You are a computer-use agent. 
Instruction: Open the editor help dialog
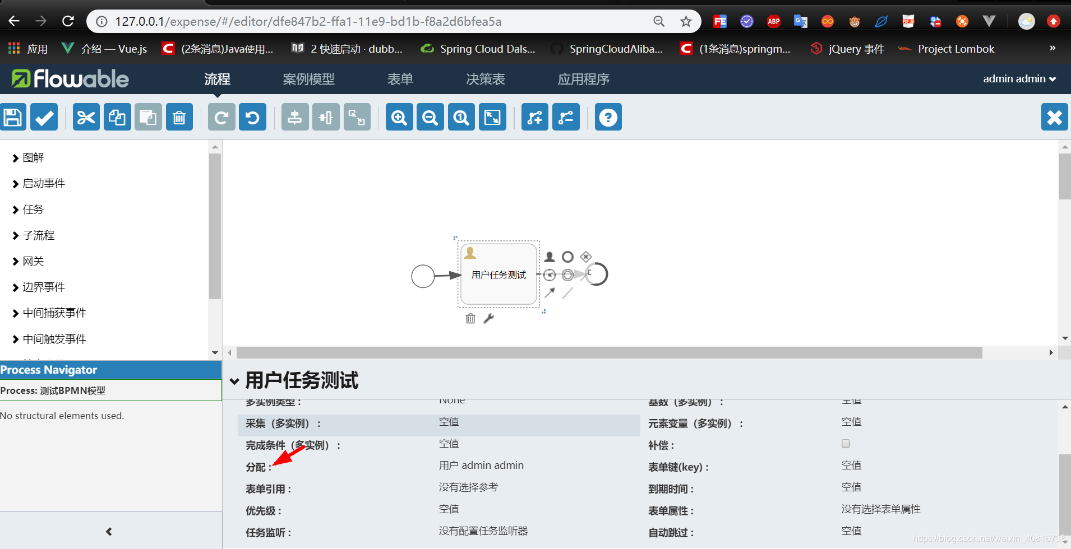pos(608,117)
